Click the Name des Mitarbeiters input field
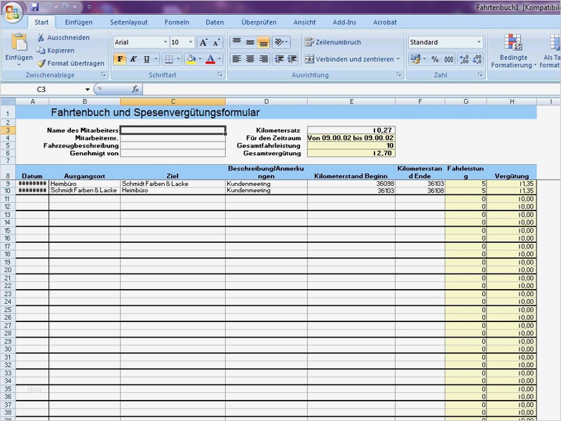This screenshot has height=421, width=561. pyautogui.click(x=172, y=131)
